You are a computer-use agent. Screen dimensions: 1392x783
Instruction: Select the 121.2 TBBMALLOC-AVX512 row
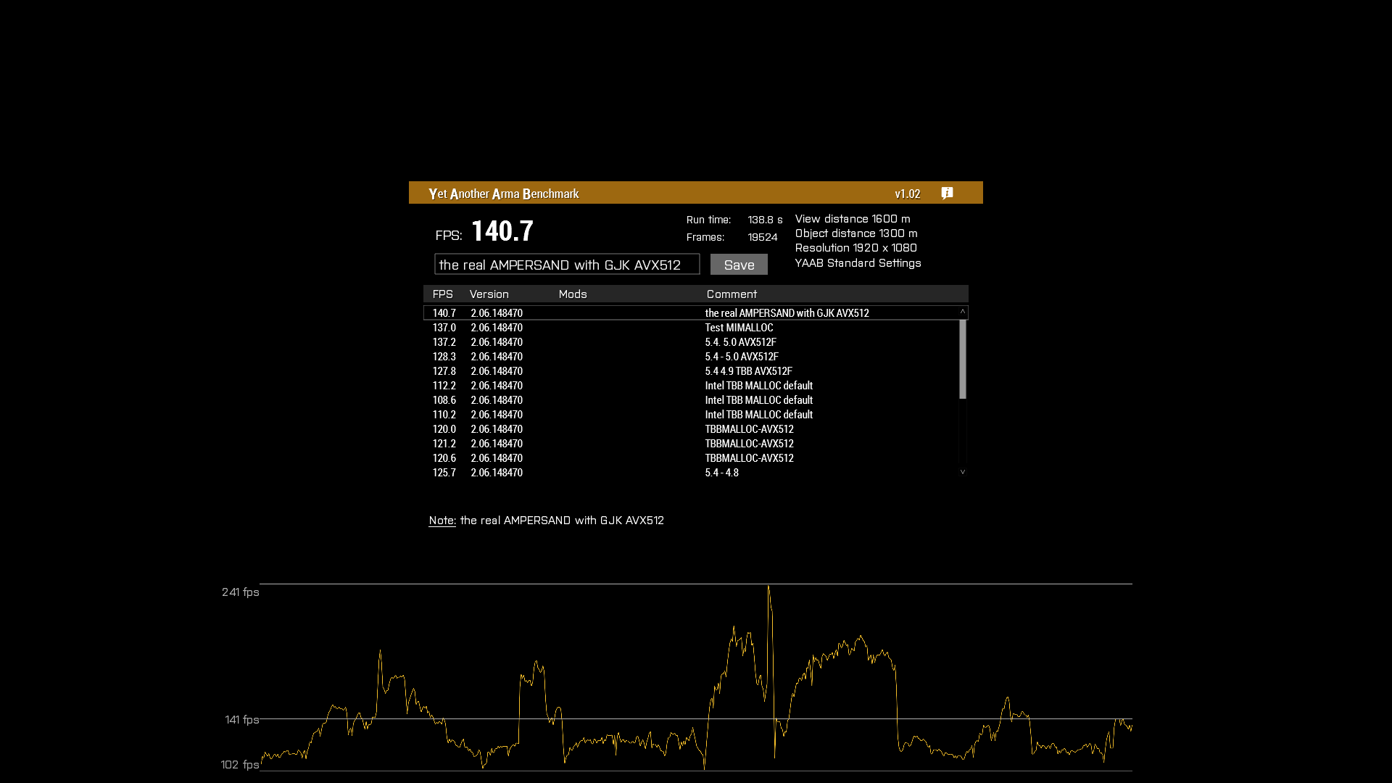coord(691,444)
